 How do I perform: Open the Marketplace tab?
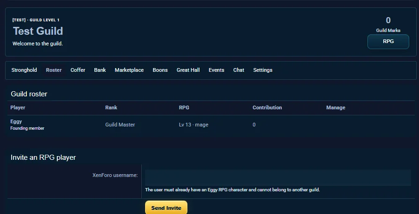pyautogui.click(x=129, y=70)
